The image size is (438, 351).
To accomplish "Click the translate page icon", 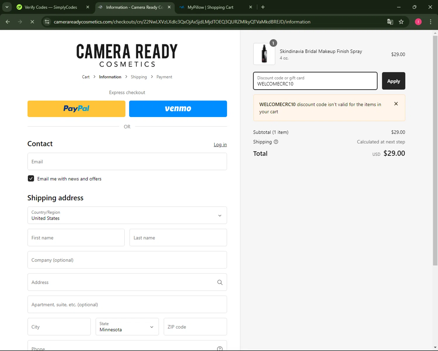I will 390,22.
